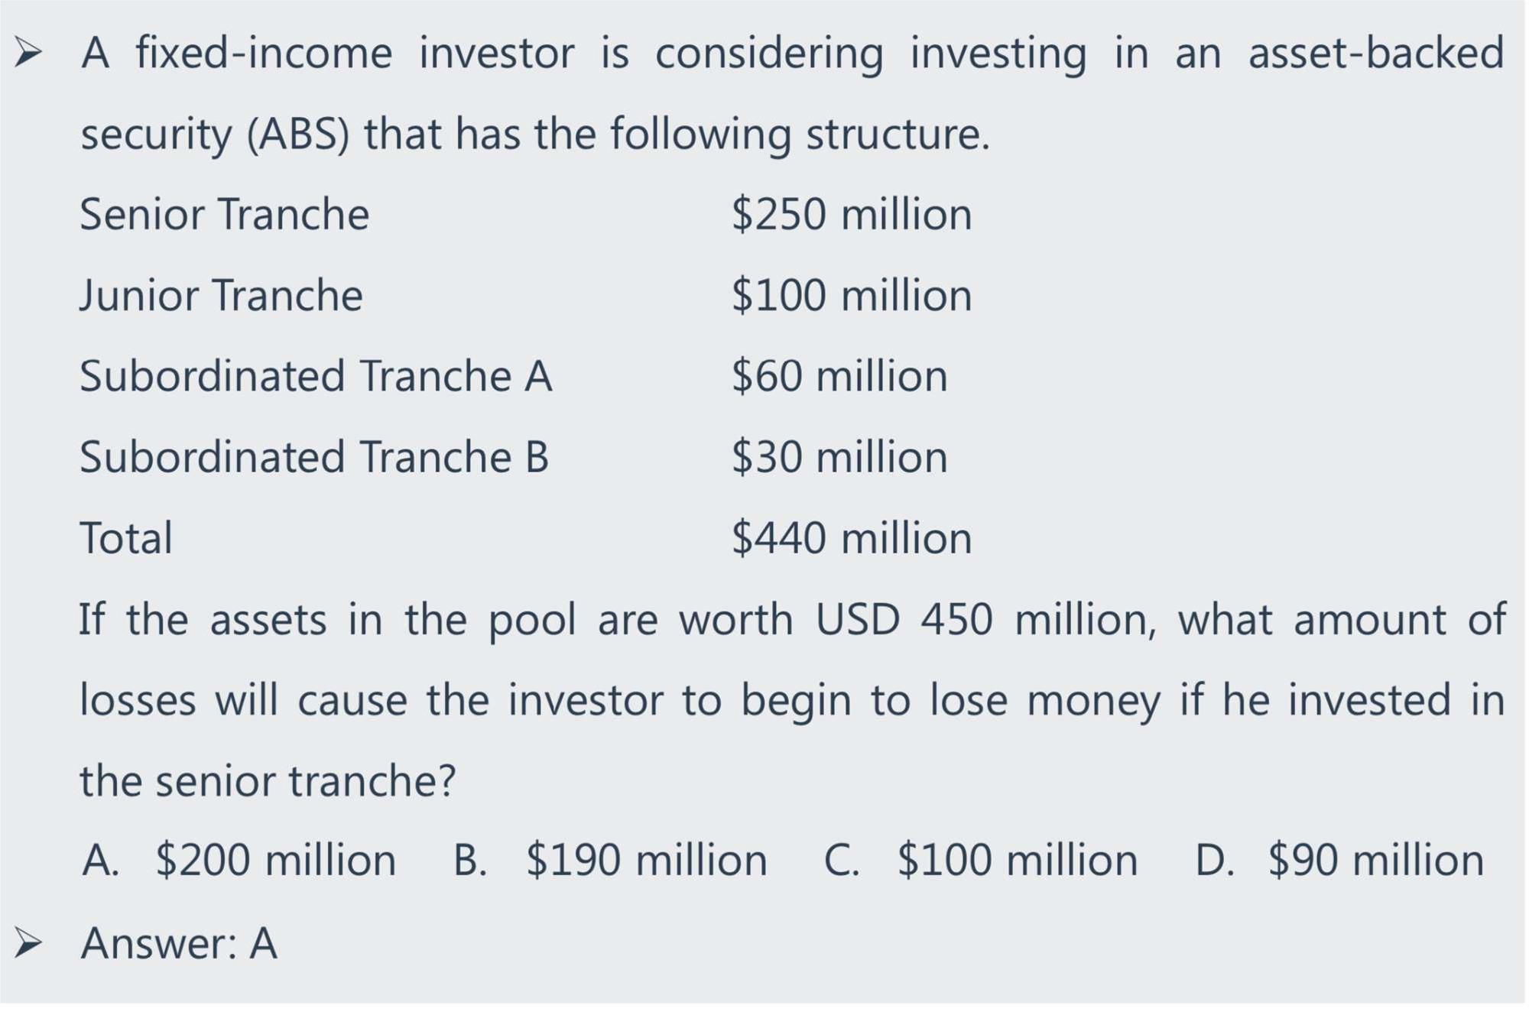Viewport: 1529px width, 1015px height.
Task: Click the $440 million total amount
Action: coord(852,538)
